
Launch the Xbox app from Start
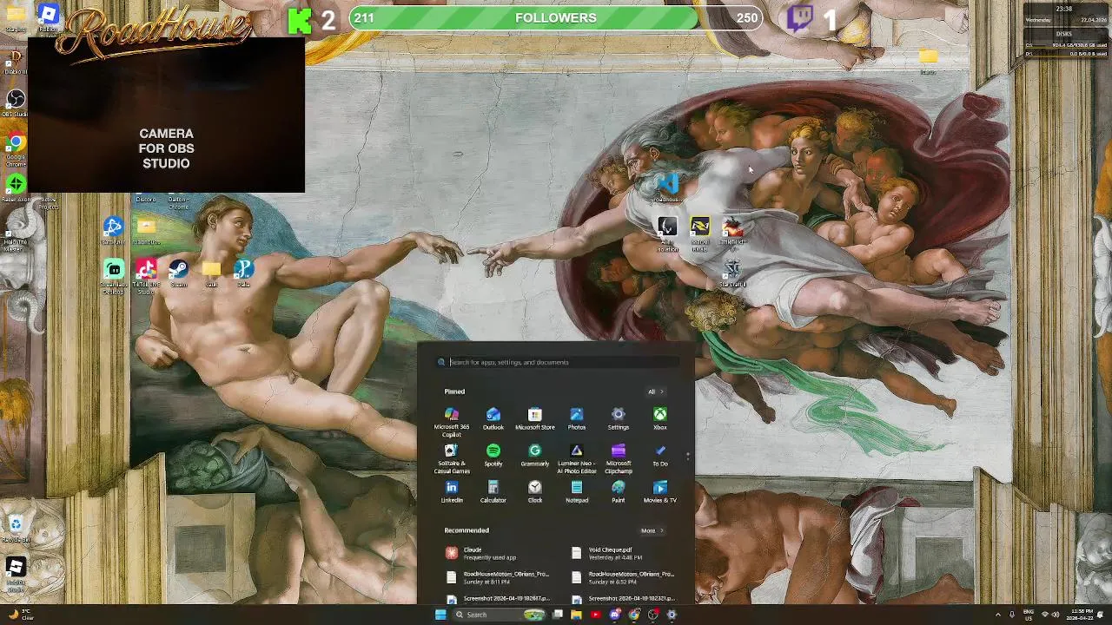coord(659,419)
